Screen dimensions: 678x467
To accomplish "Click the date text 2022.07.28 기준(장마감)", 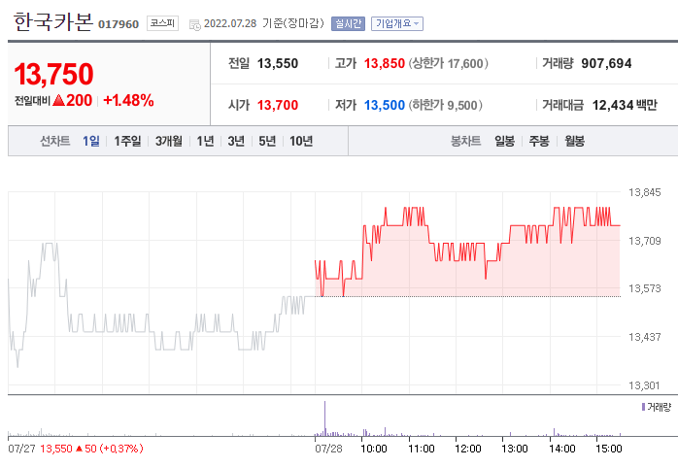I will [x=264, y=23].
